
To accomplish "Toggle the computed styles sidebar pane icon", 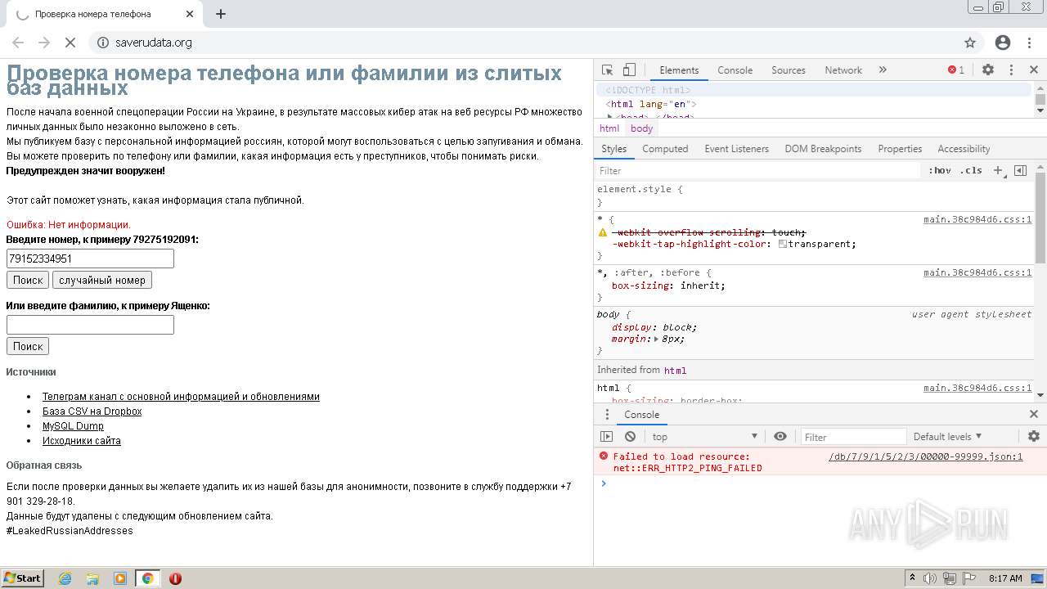I will (1020, 170).
